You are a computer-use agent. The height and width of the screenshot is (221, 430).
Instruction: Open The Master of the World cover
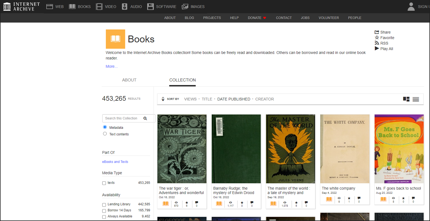pos(290,149)
